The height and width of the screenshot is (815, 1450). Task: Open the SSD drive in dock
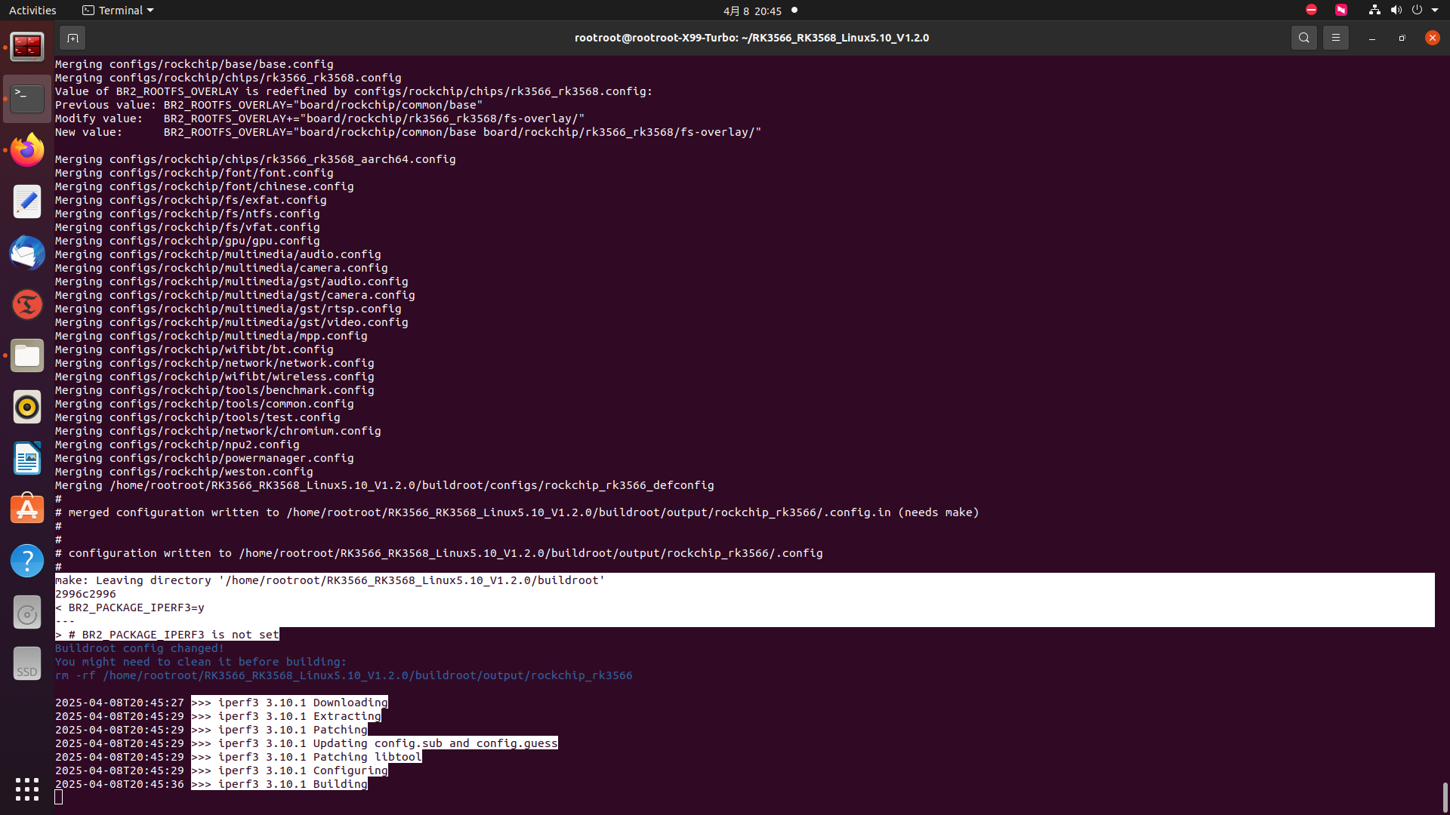pos(27,664)
